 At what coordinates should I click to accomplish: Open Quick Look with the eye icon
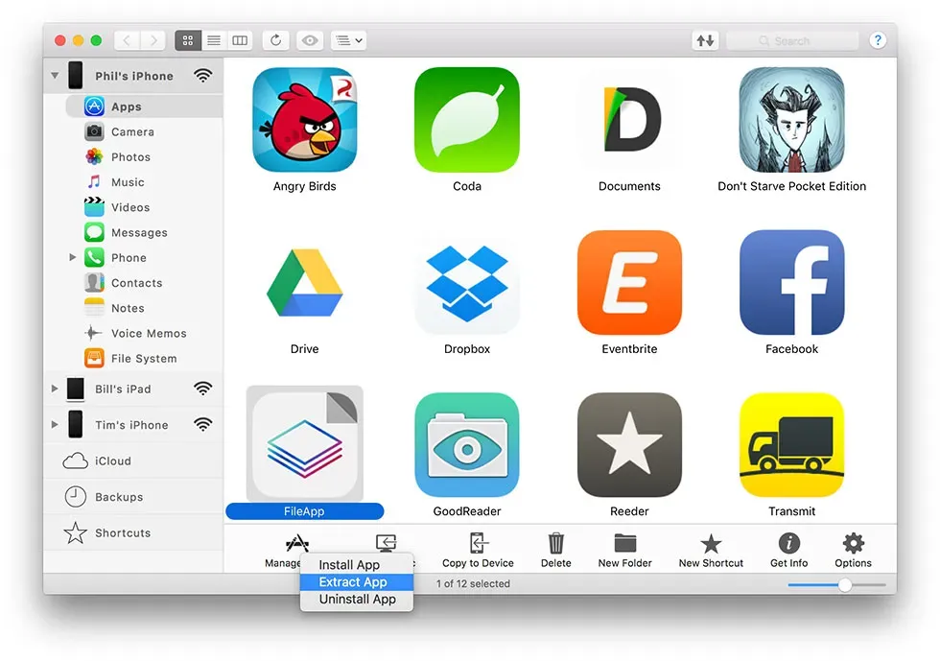[x=308, y=40]
